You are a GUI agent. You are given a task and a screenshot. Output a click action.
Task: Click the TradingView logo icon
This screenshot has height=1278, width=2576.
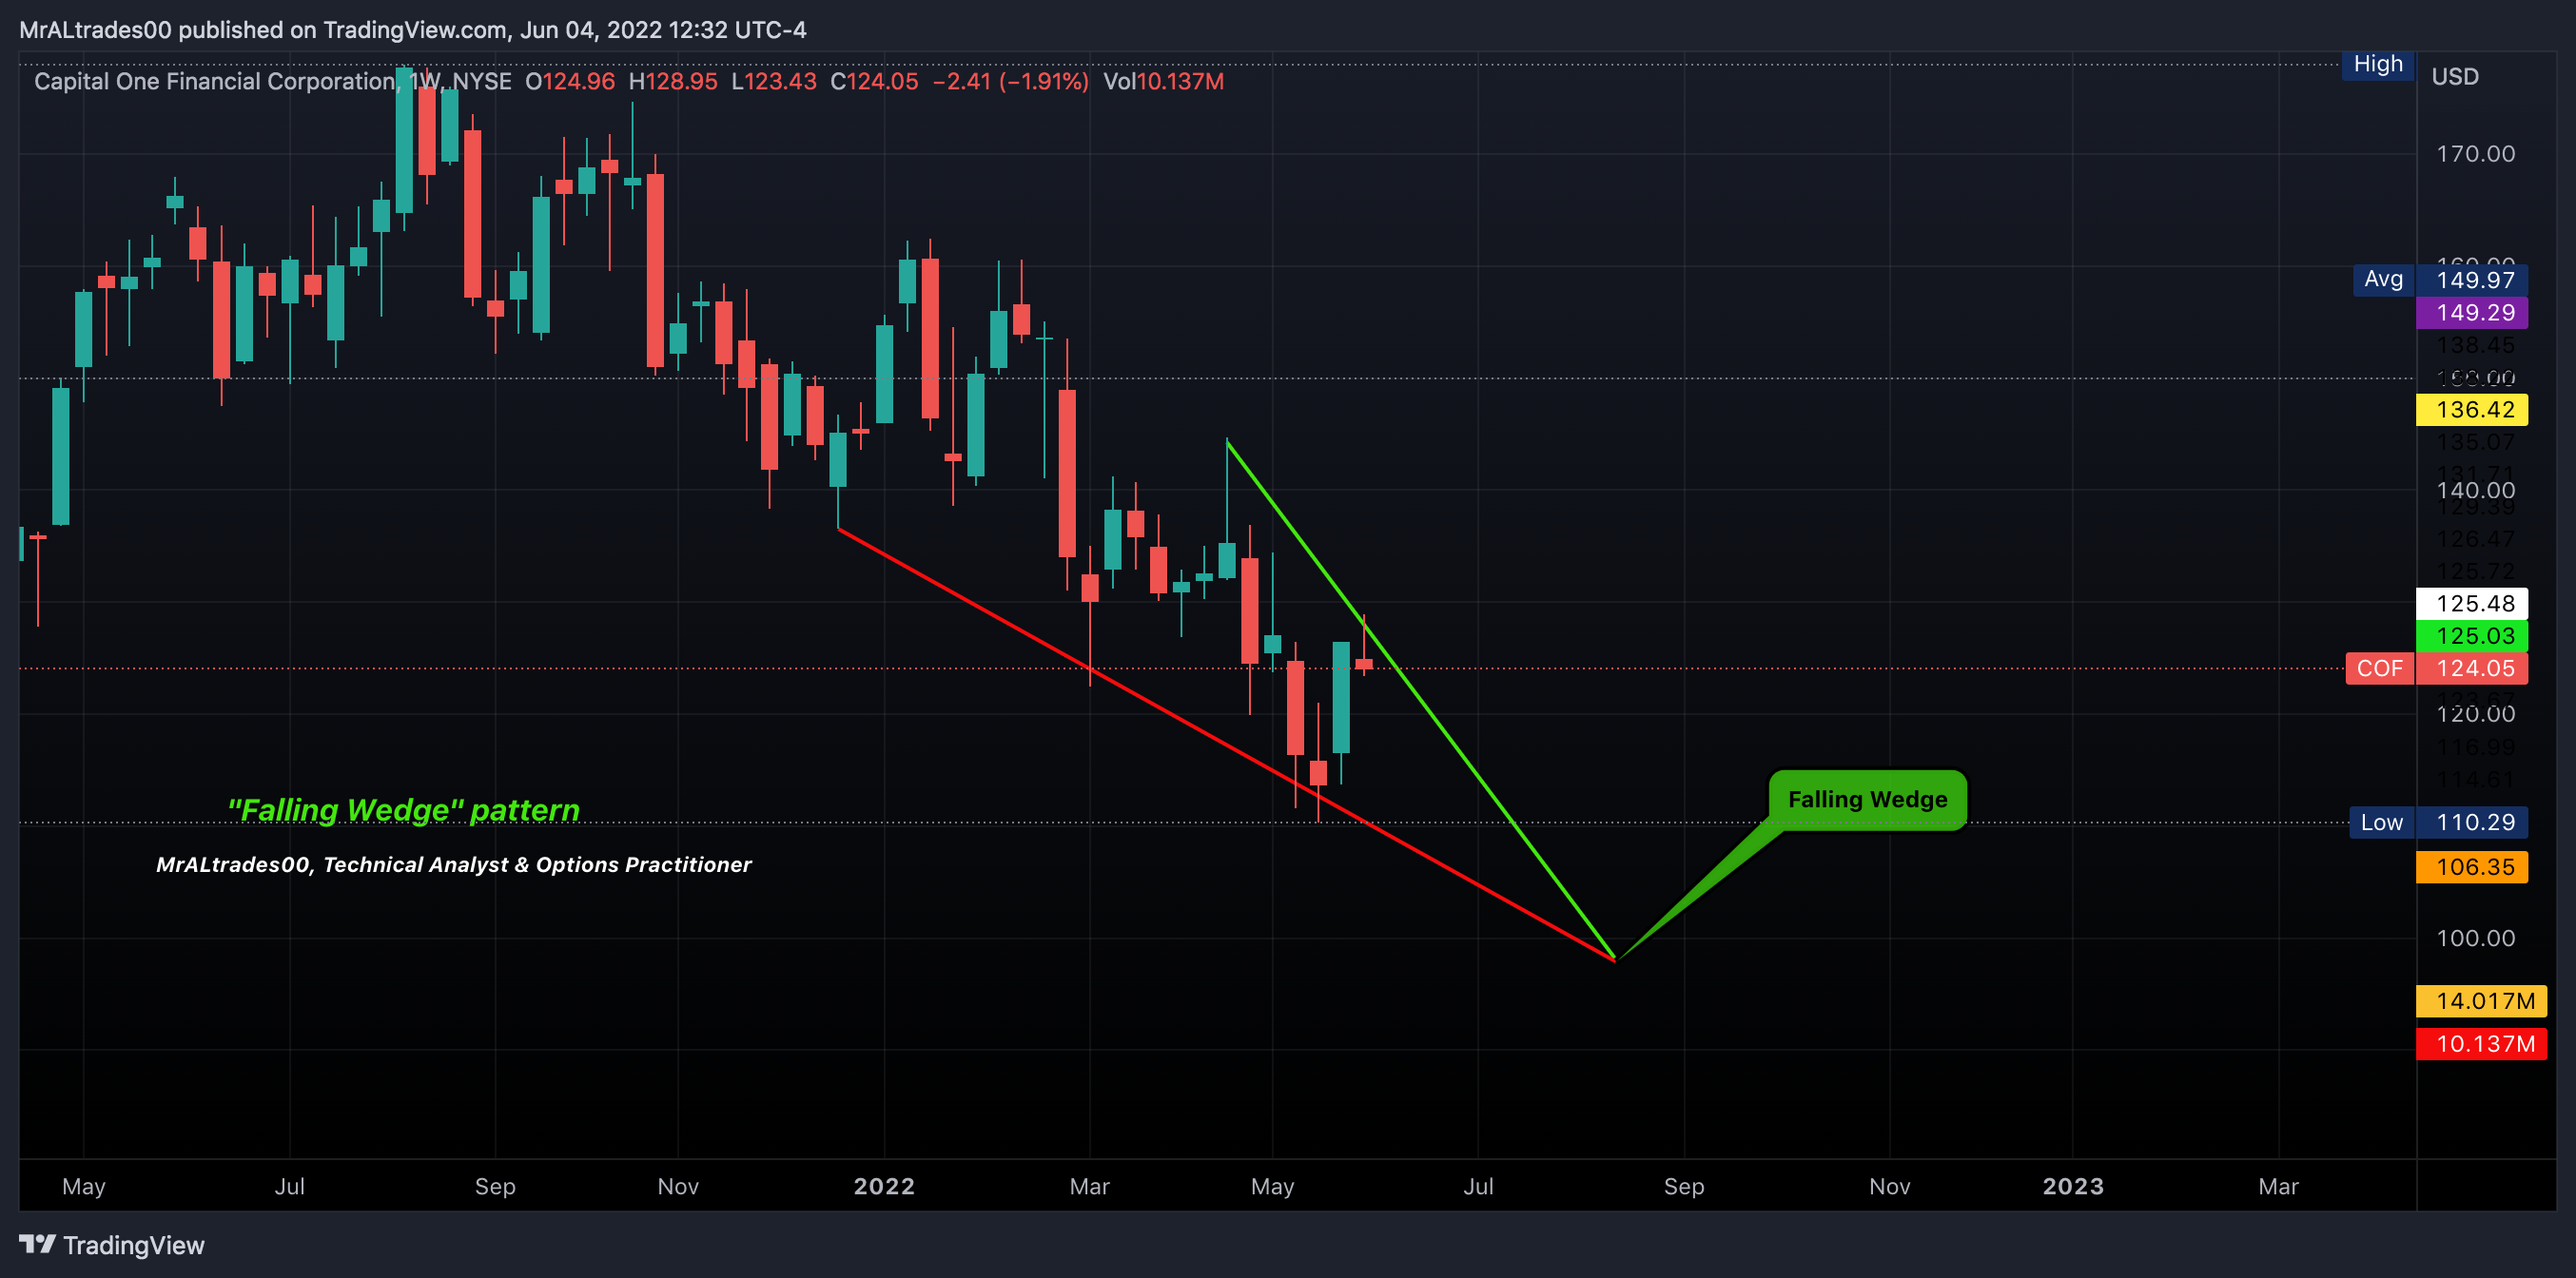click(x=37, y=1244)
